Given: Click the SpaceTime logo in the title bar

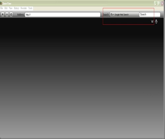Looking at the screenshot, I should click(x=1, y=3).
